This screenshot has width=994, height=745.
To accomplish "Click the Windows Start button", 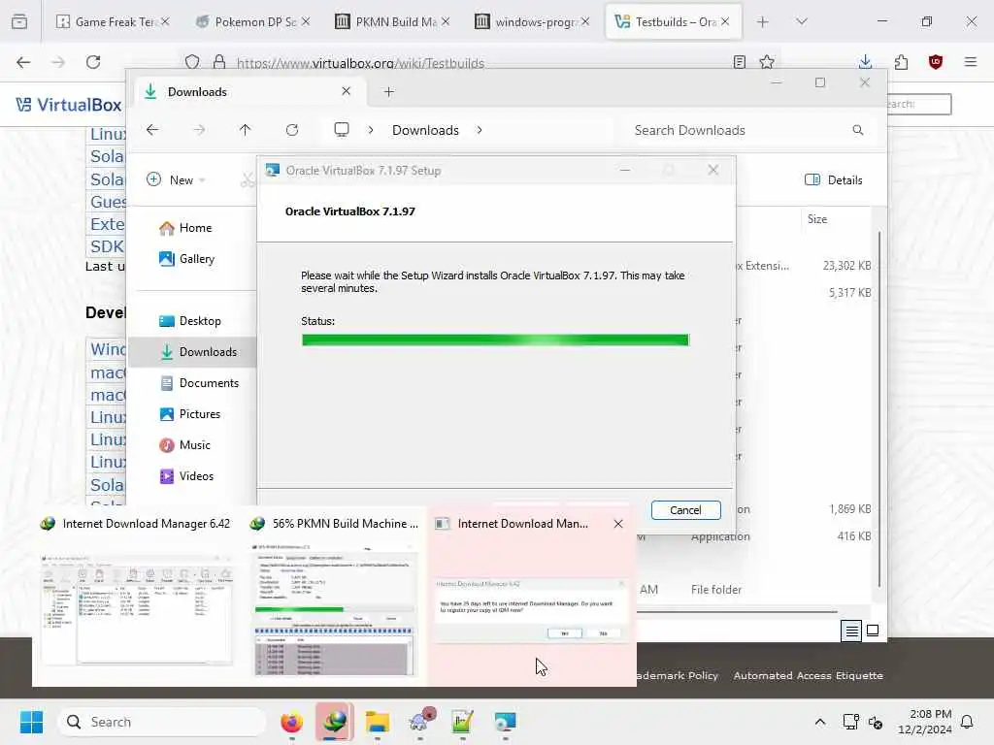I will [31, 722].
